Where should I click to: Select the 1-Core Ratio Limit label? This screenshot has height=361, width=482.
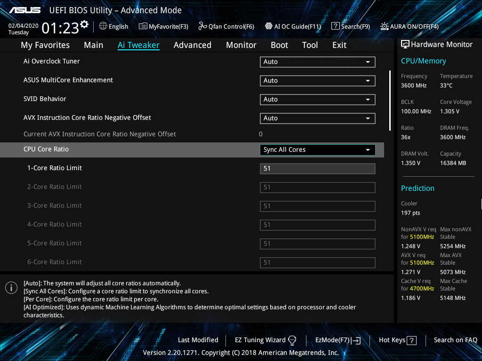tap(55, 168)
